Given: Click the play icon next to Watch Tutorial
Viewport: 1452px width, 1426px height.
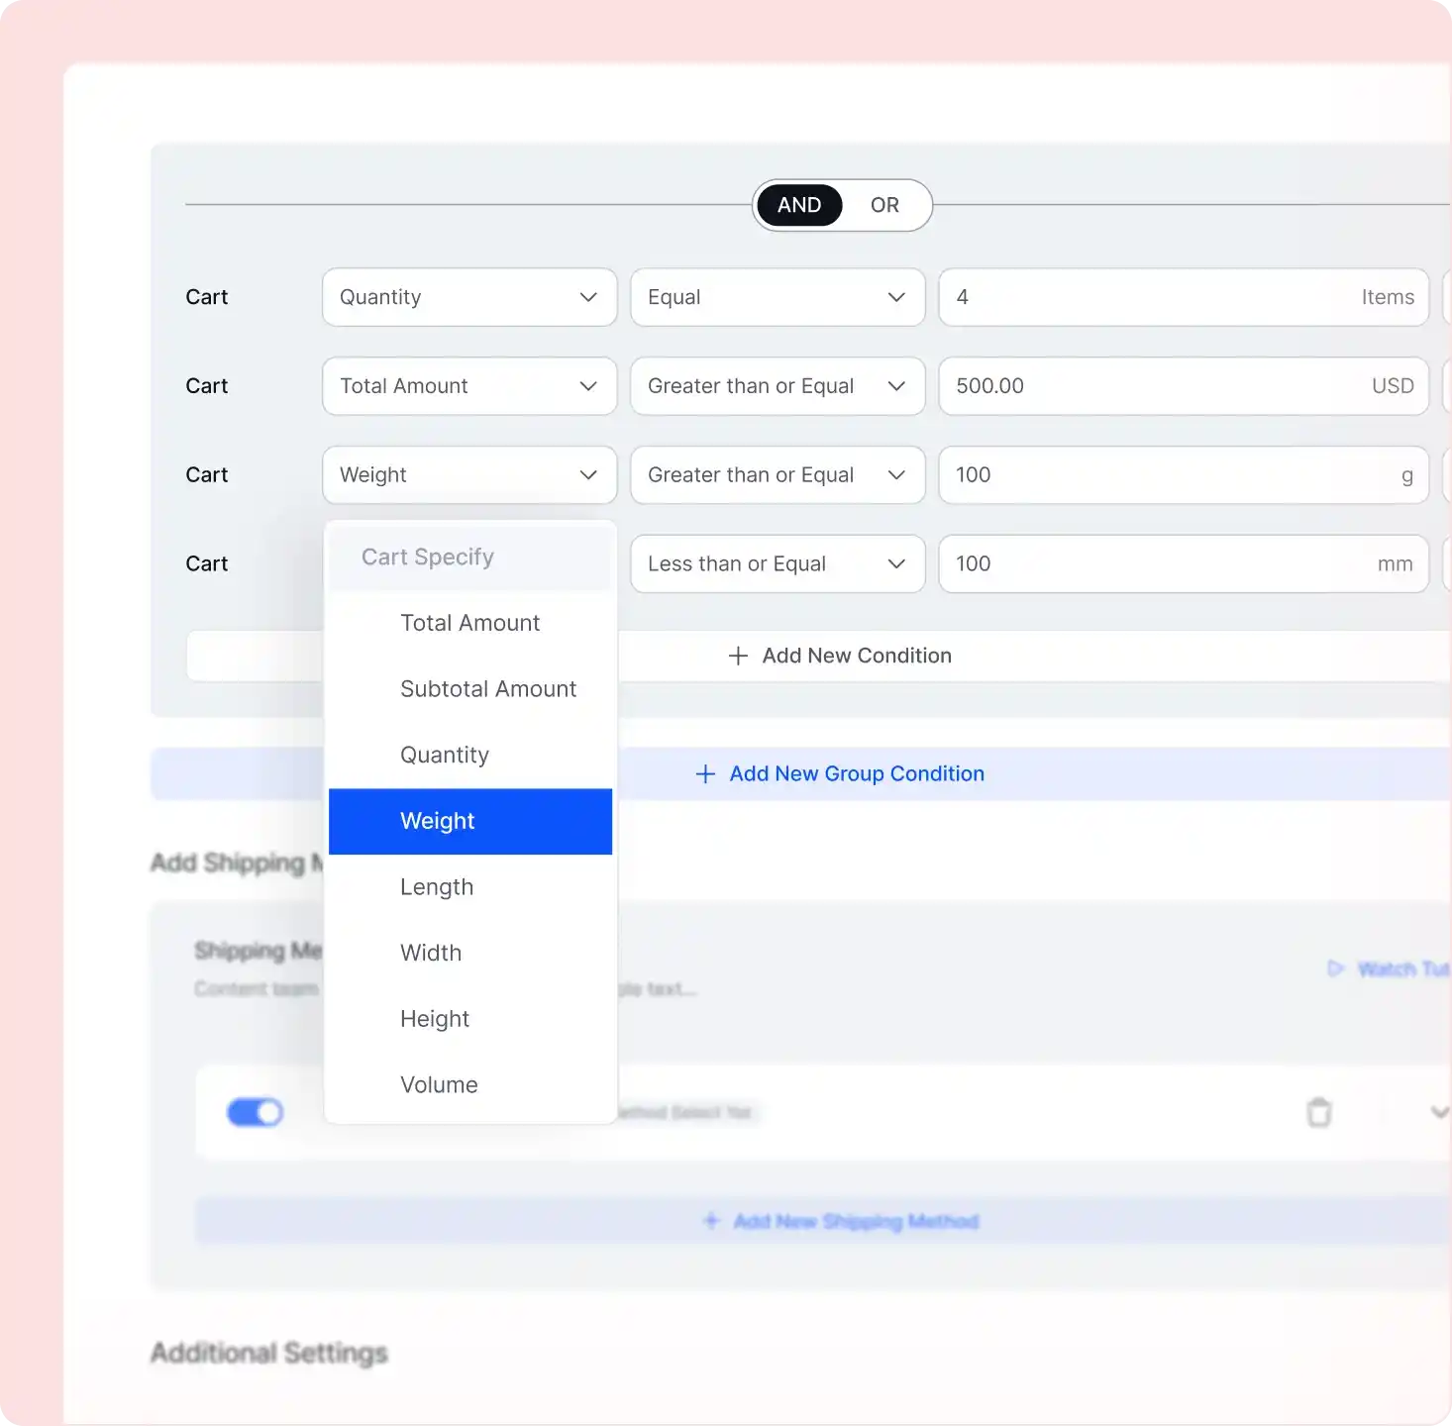Looking at the screenshot, I should point(1336,968).
